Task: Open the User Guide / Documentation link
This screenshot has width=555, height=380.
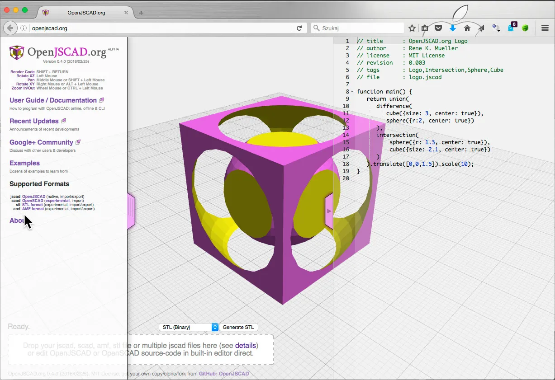Action: click(53, 100)
